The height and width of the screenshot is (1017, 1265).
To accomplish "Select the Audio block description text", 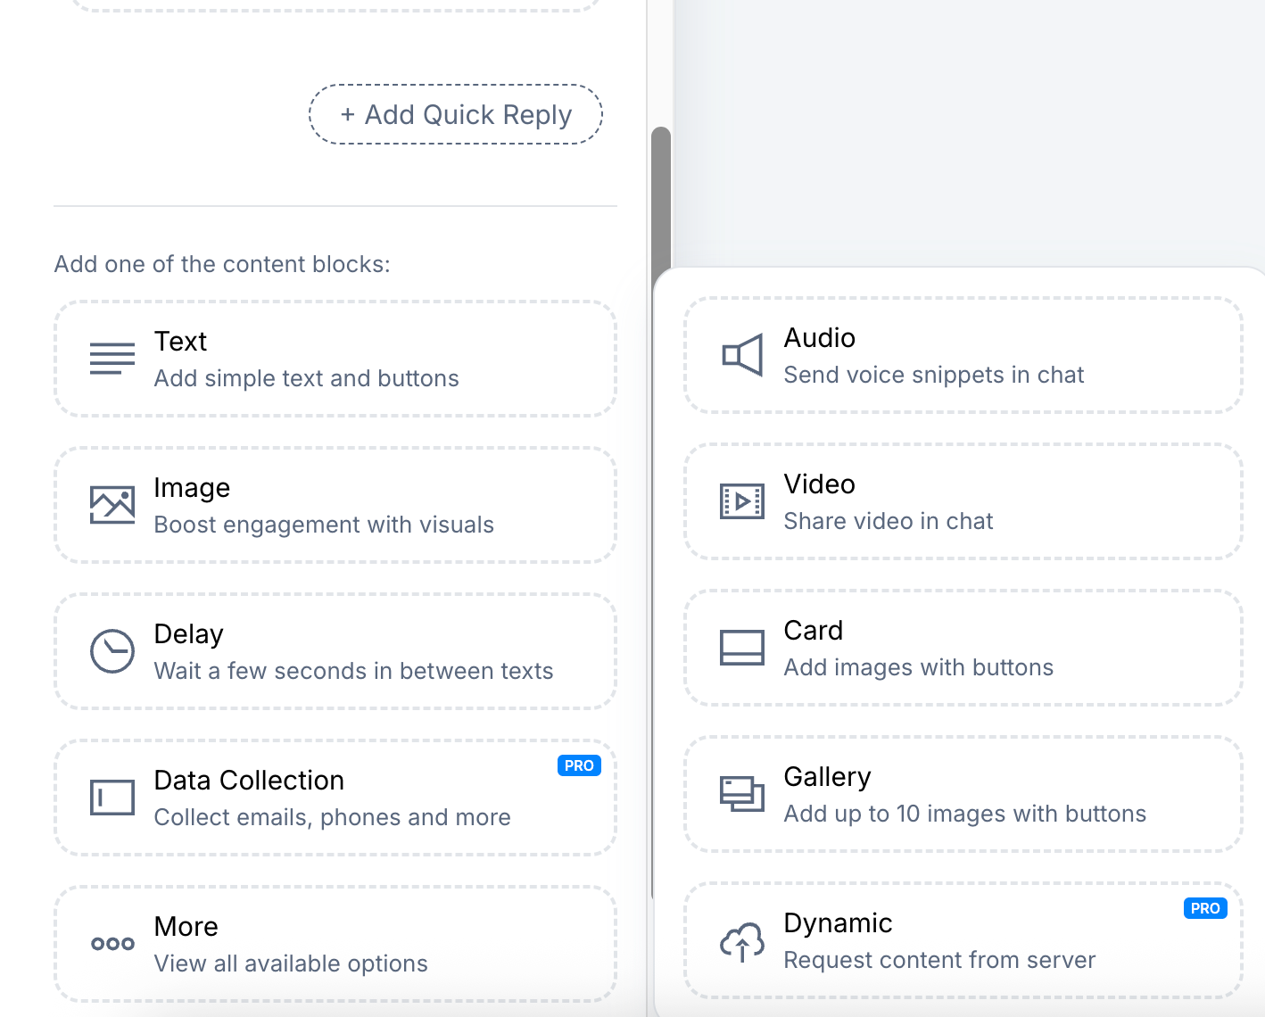I will pyautogui.click(x=934, y=375).
